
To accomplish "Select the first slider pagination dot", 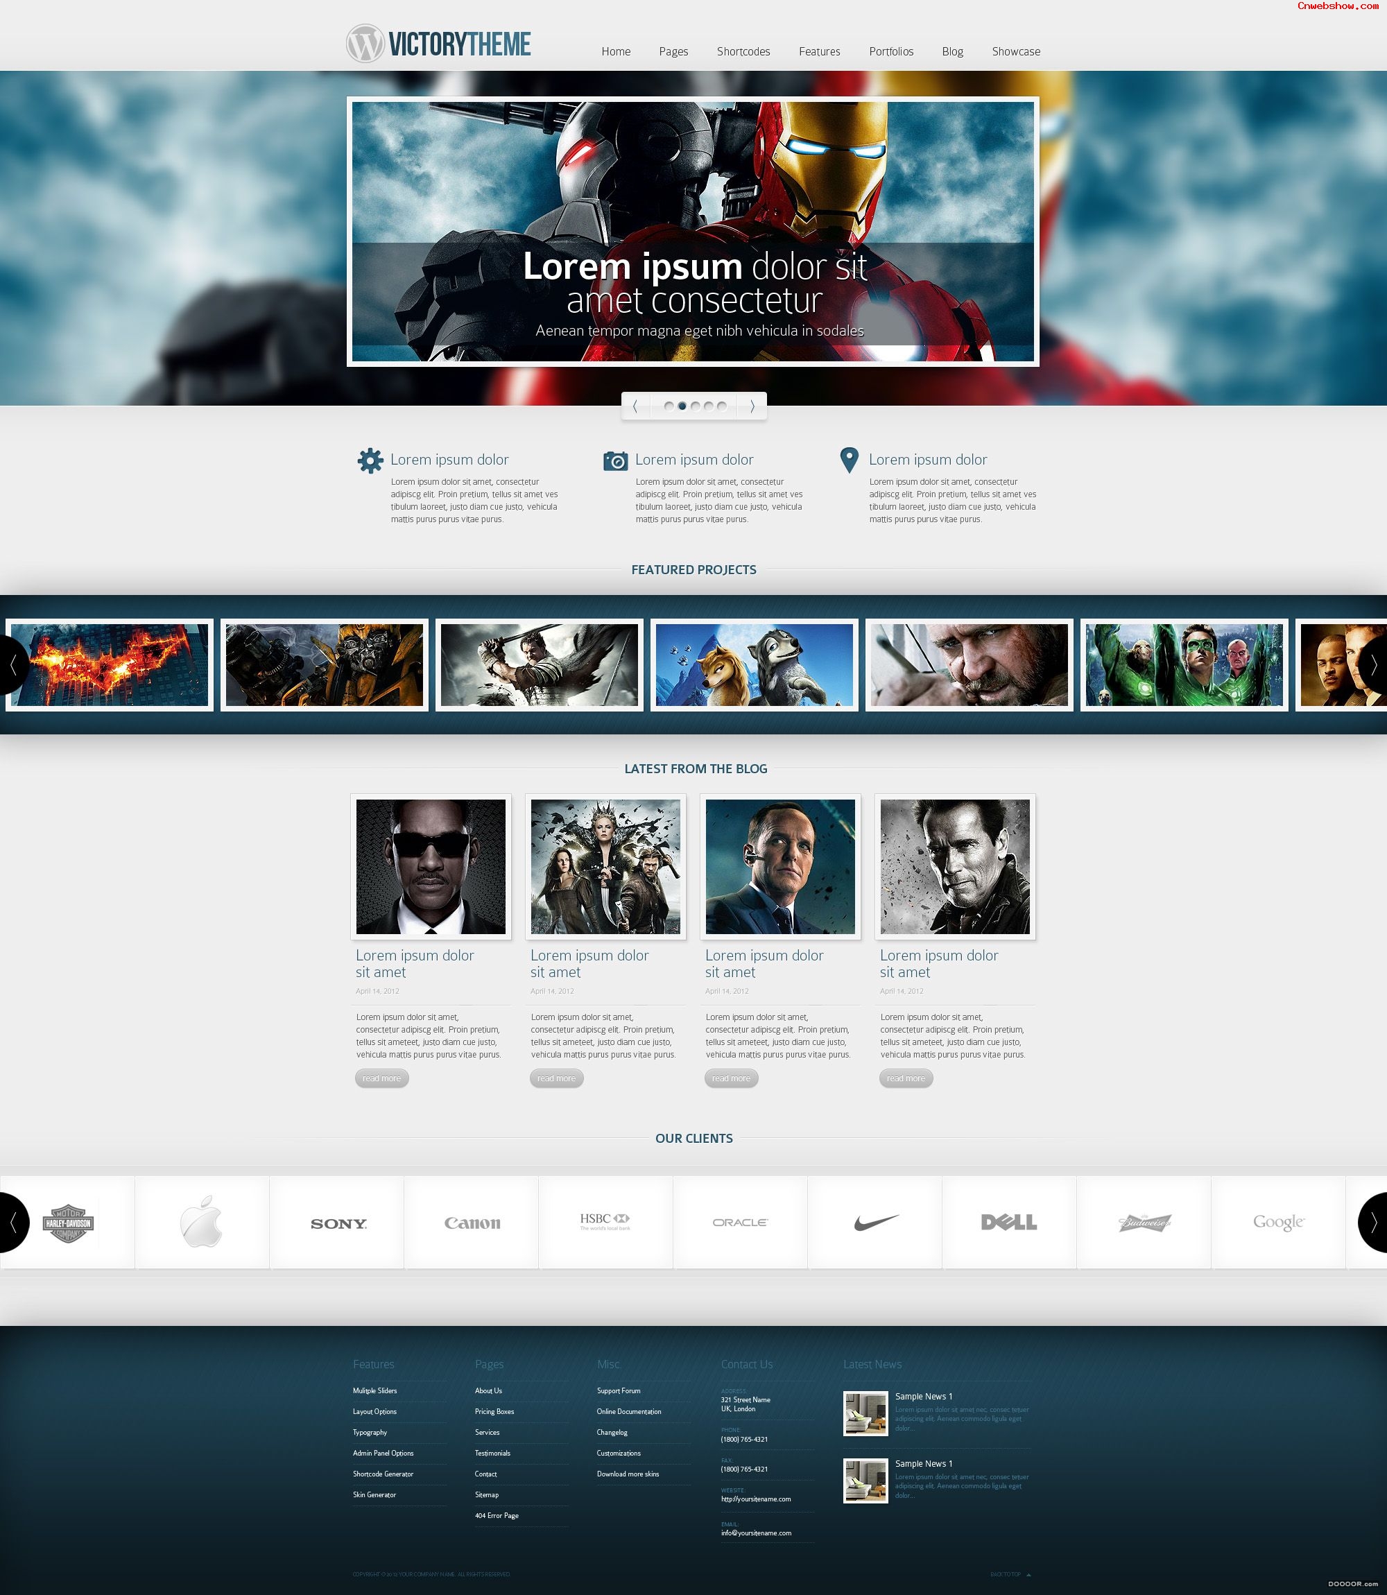I will click(669, 406).
